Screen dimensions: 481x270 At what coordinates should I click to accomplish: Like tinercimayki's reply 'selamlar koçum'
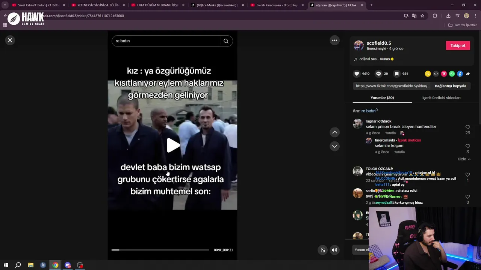click(x=467, y=146)
